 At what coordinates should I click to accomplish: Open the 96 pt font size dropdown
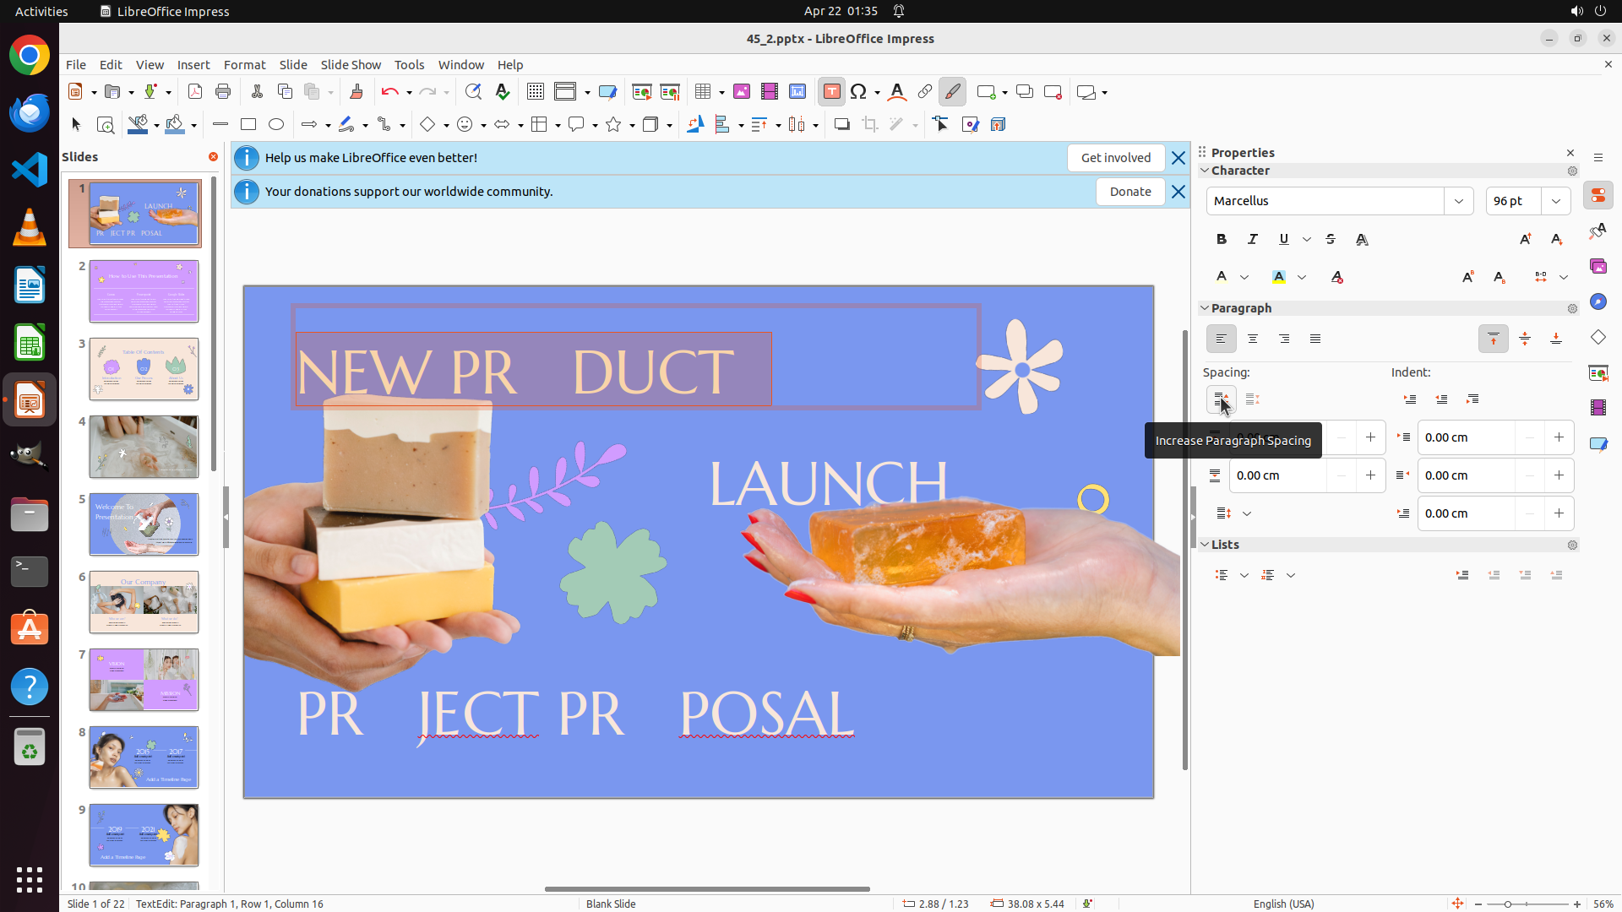1556,201
